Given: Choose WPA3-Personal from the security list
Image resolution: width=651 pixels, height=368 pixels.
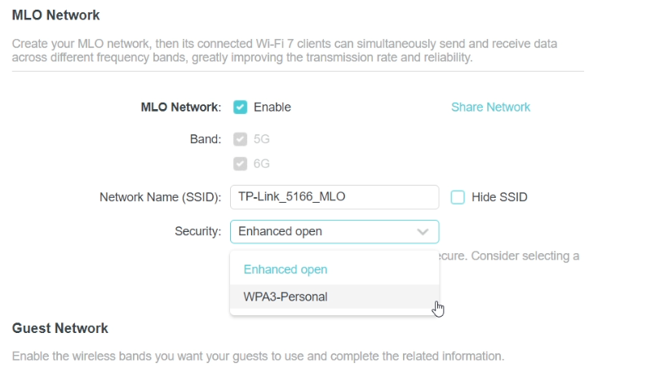Looking at the screenshot, I should [334, 296].
